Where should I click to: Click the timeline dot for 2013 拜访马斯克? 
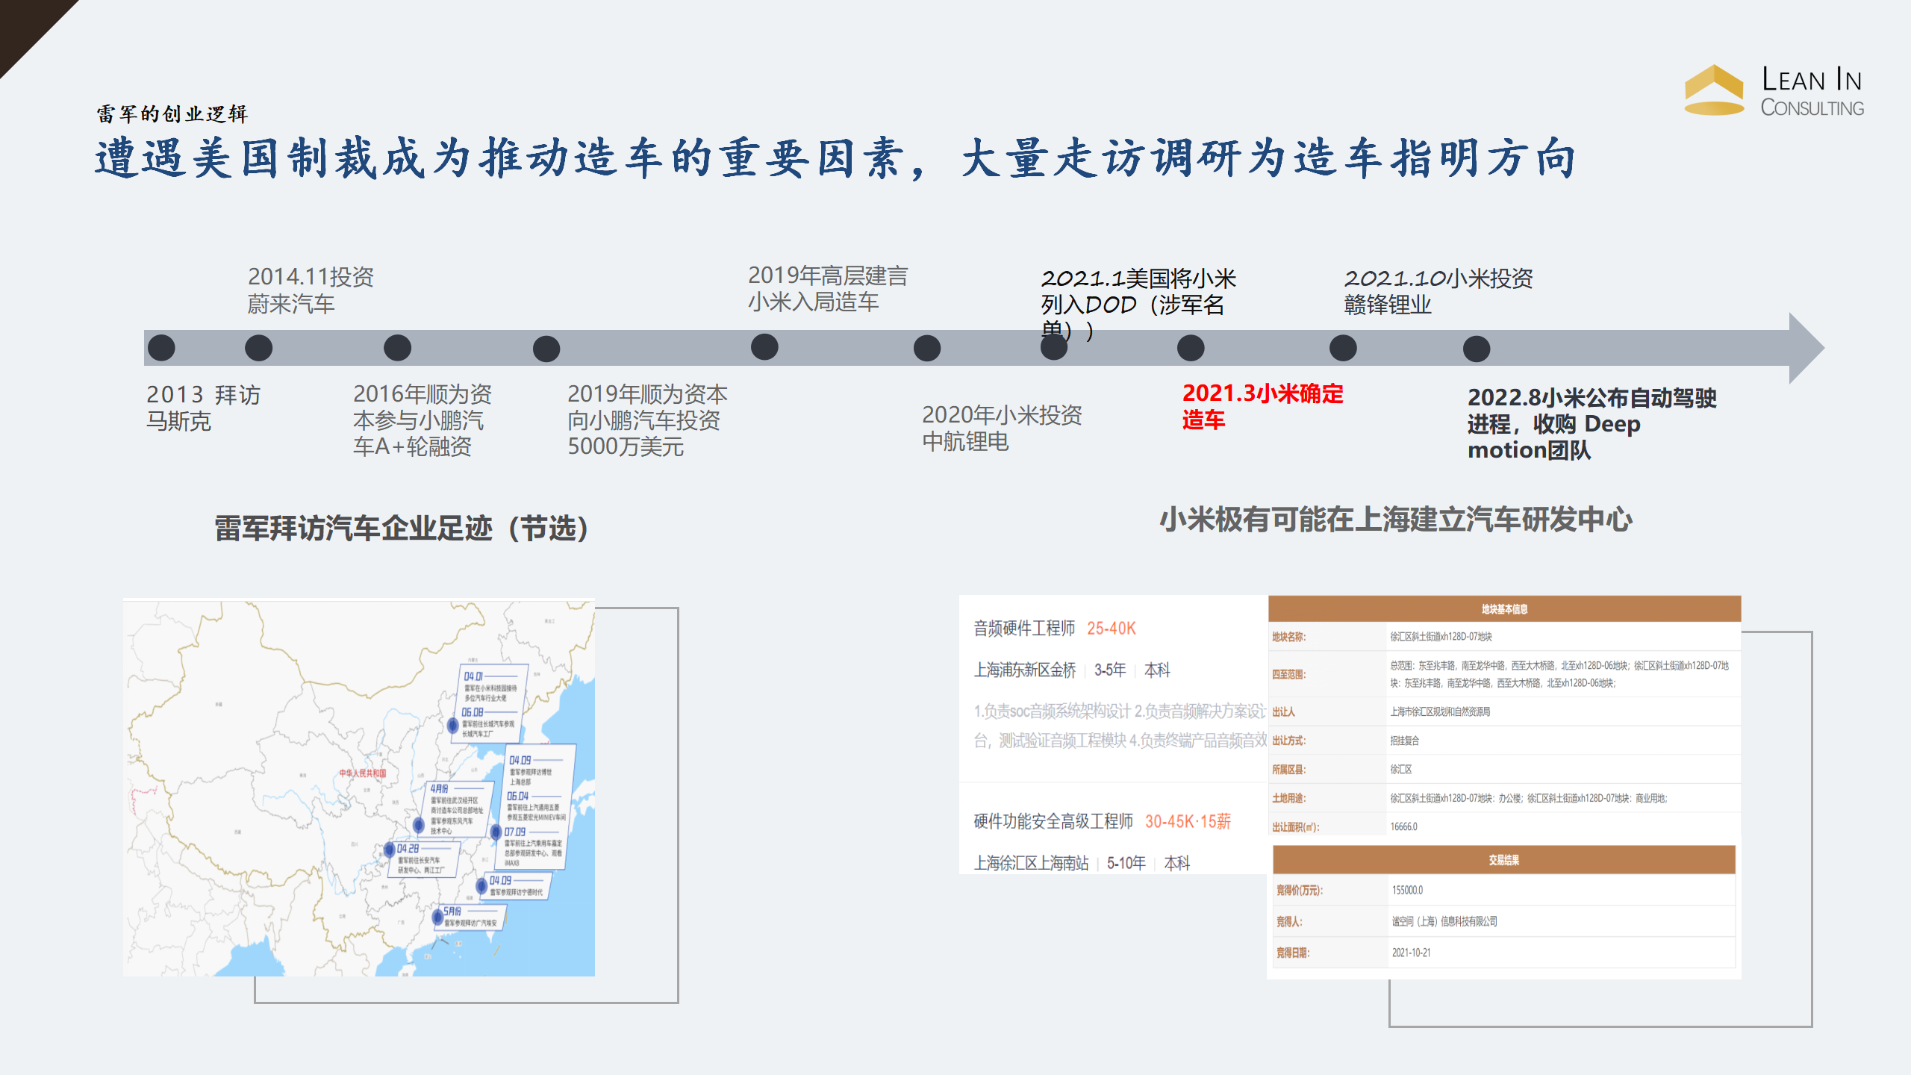click(161, 348)
